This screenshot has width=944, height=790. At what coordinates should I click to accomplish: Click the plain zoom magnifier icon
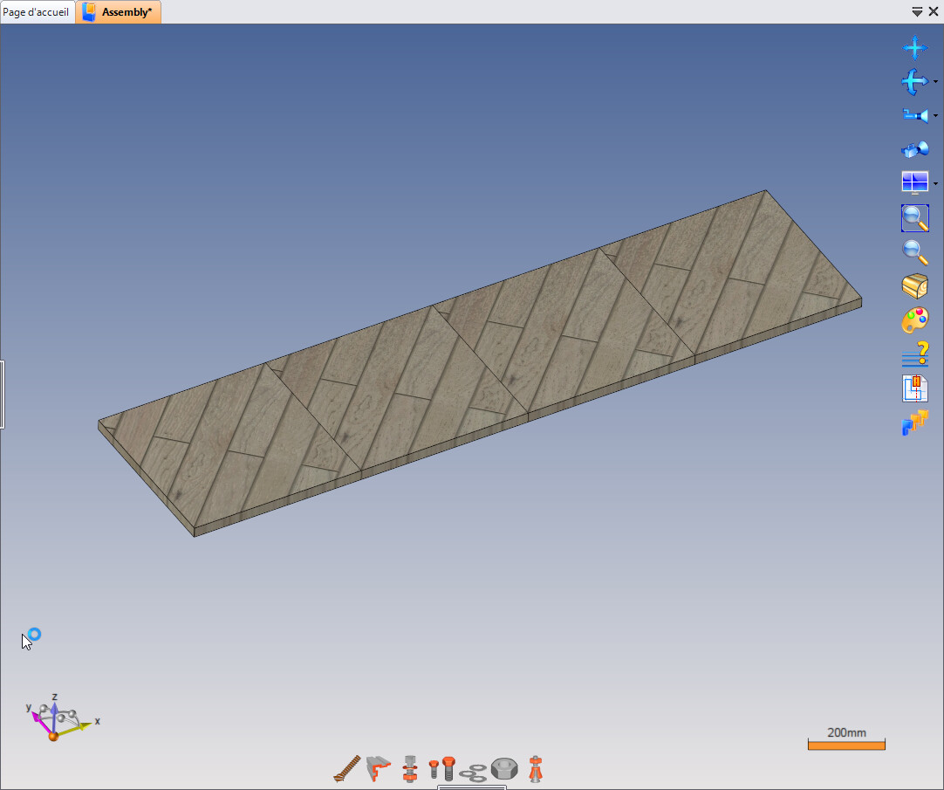[915, 252]
